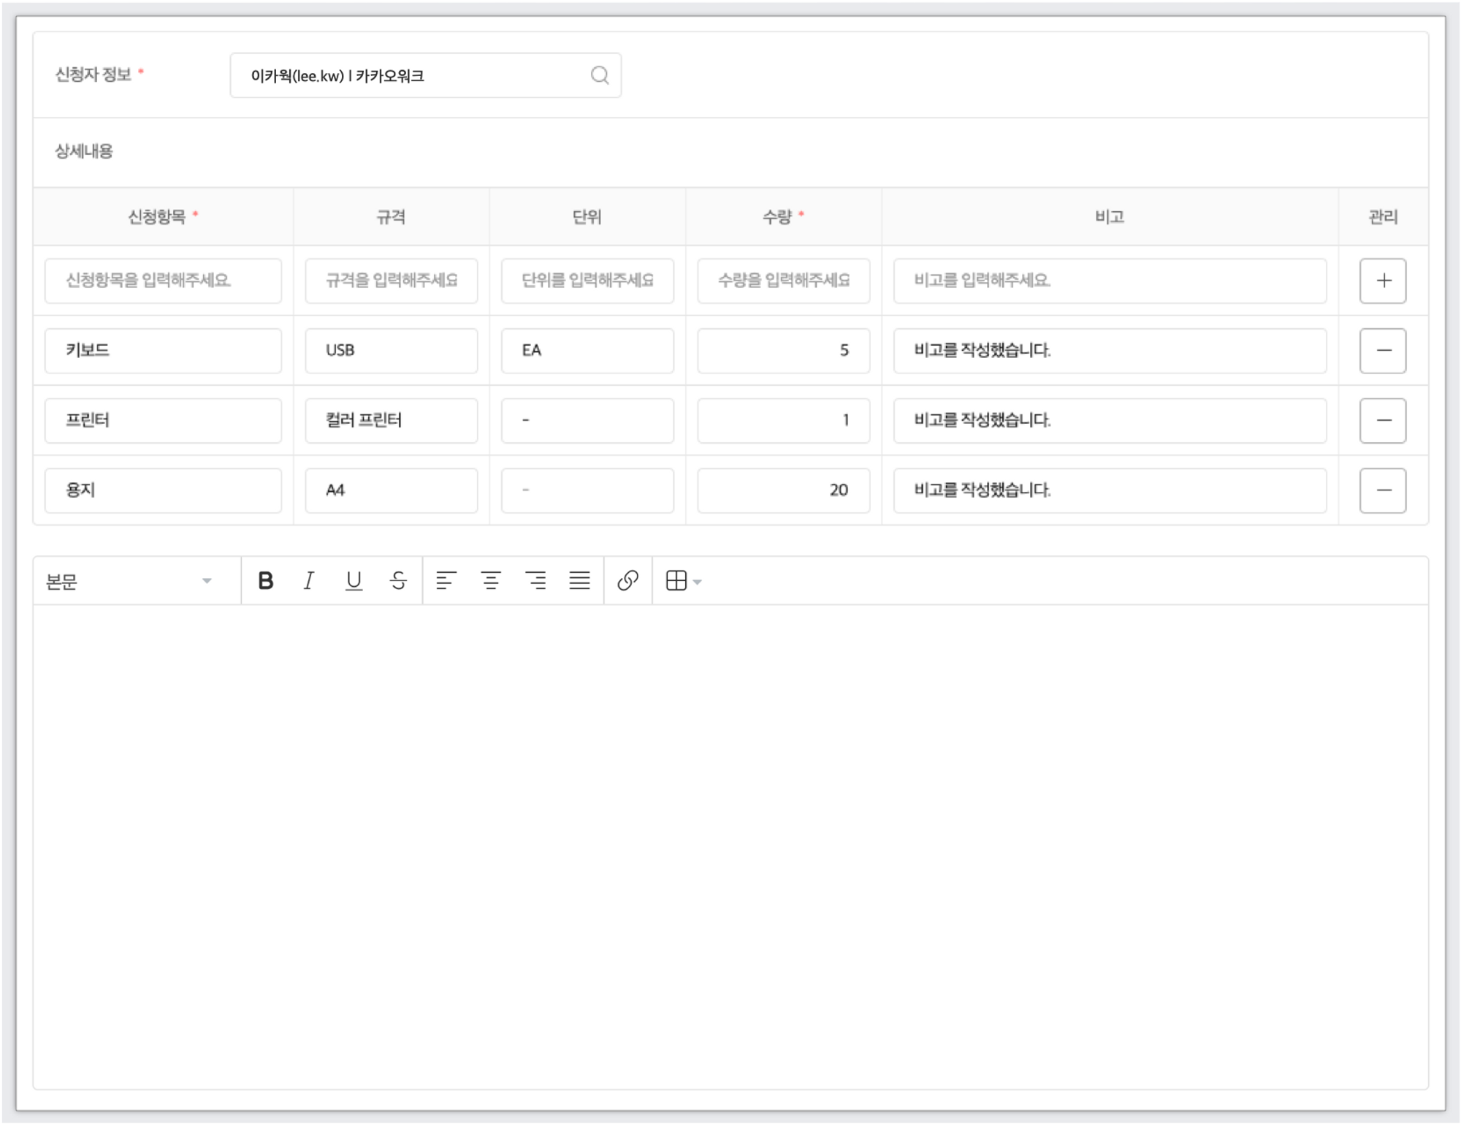
Task: Open the insert table dropdown
Action: [x=683, y=581]
